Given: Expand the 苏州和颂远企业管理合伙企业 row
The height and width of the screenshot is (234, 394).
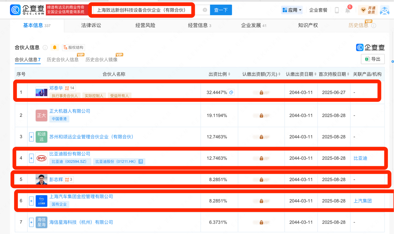Looking at the screenshot, I should 31,137.
